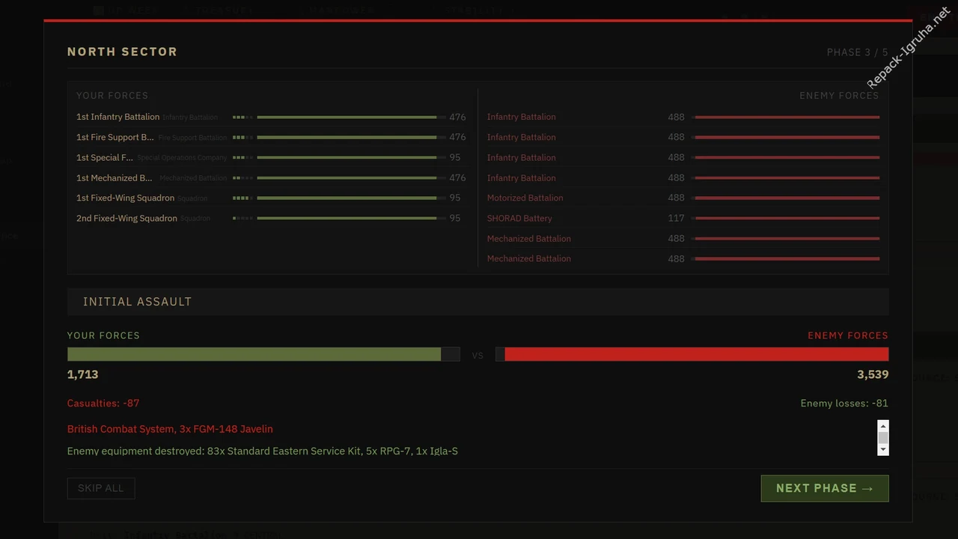This screenshot has width=958, height=539.
Task: Click the your forces total 1,713
Action: point(82,374)
